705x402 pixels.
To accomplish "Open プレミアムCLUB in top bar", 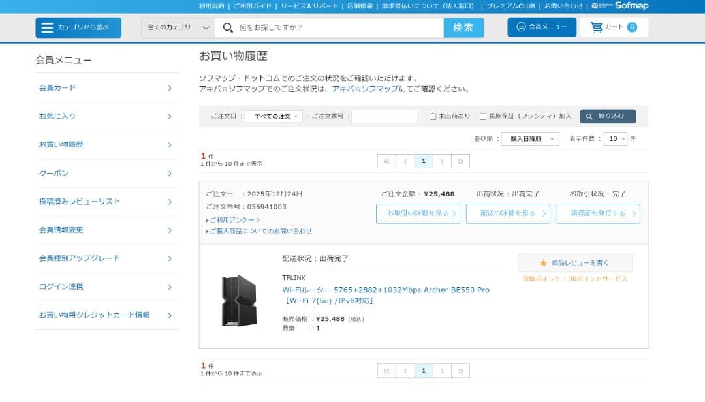I will pos(510,7).
